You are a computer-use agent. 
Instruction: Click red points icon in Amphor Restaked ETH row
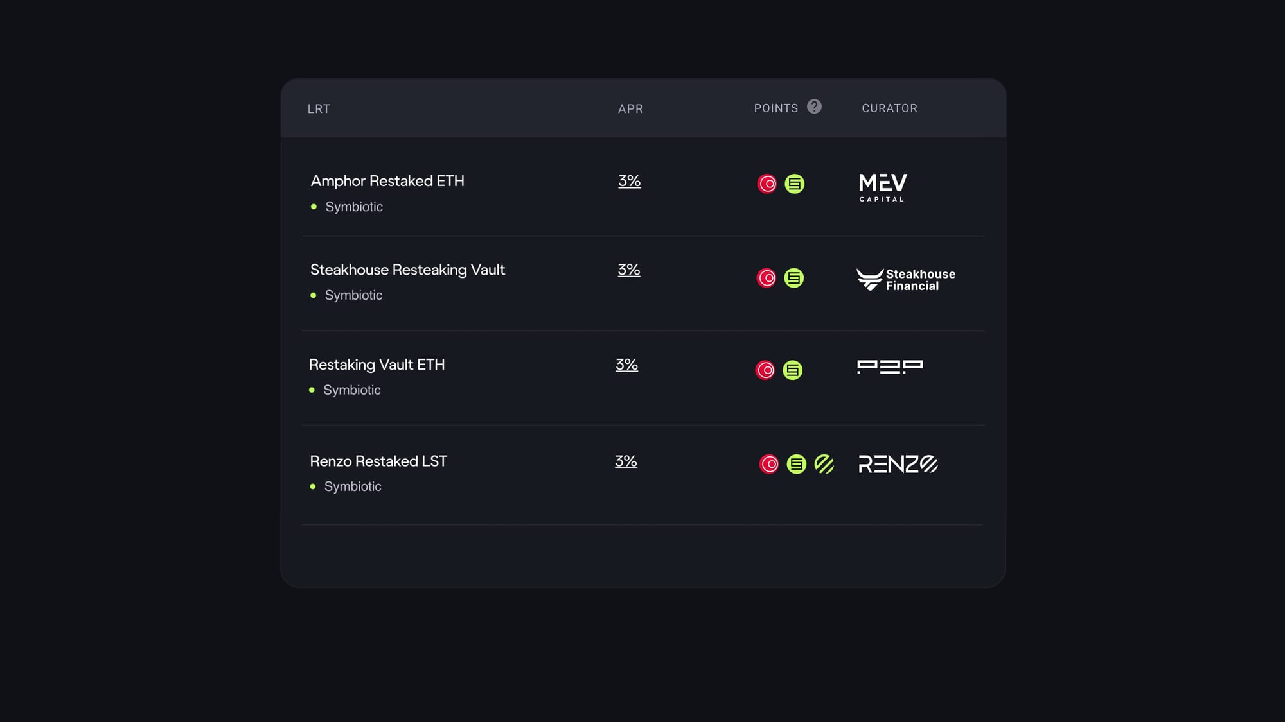point(767,184)
